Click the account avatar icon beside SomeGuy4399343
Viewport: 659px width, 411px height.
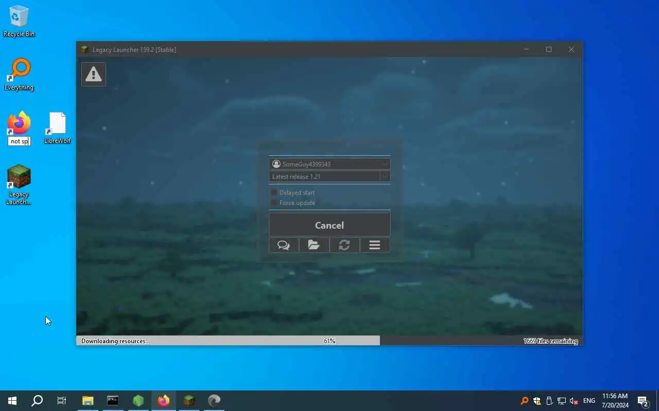point(276,164)
